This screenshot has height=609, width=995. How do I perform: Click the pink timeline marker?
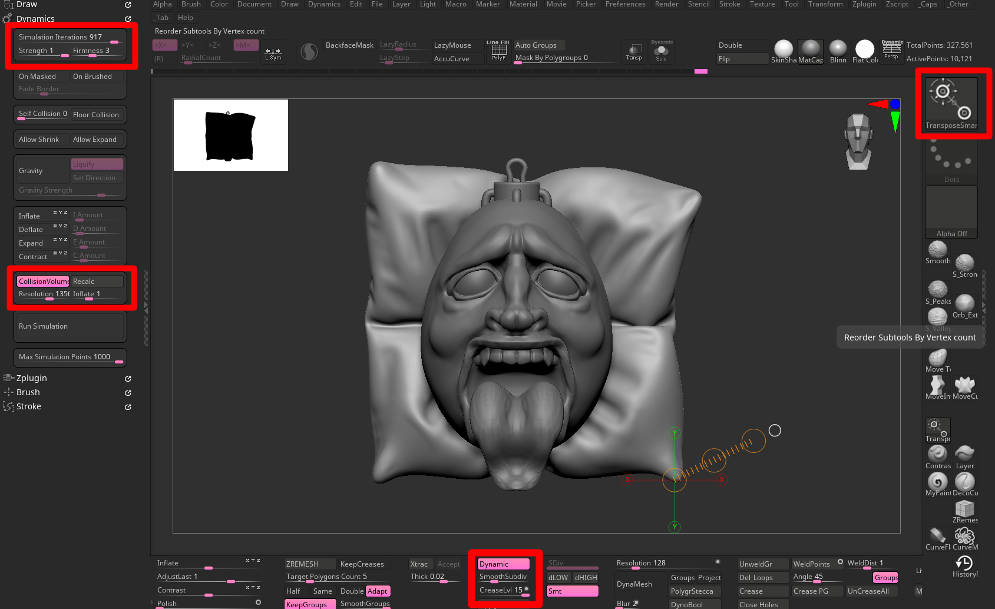(x=701, y=71)
